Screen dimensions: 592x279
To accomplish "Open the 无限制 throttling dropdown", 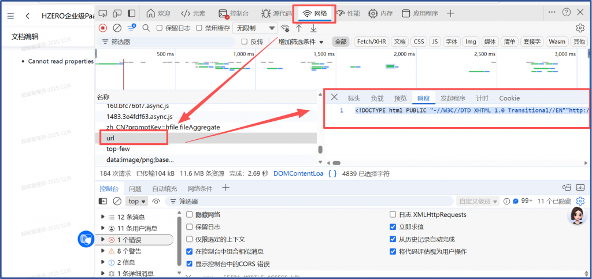I will pyautogui.click(x=255, y=28).
